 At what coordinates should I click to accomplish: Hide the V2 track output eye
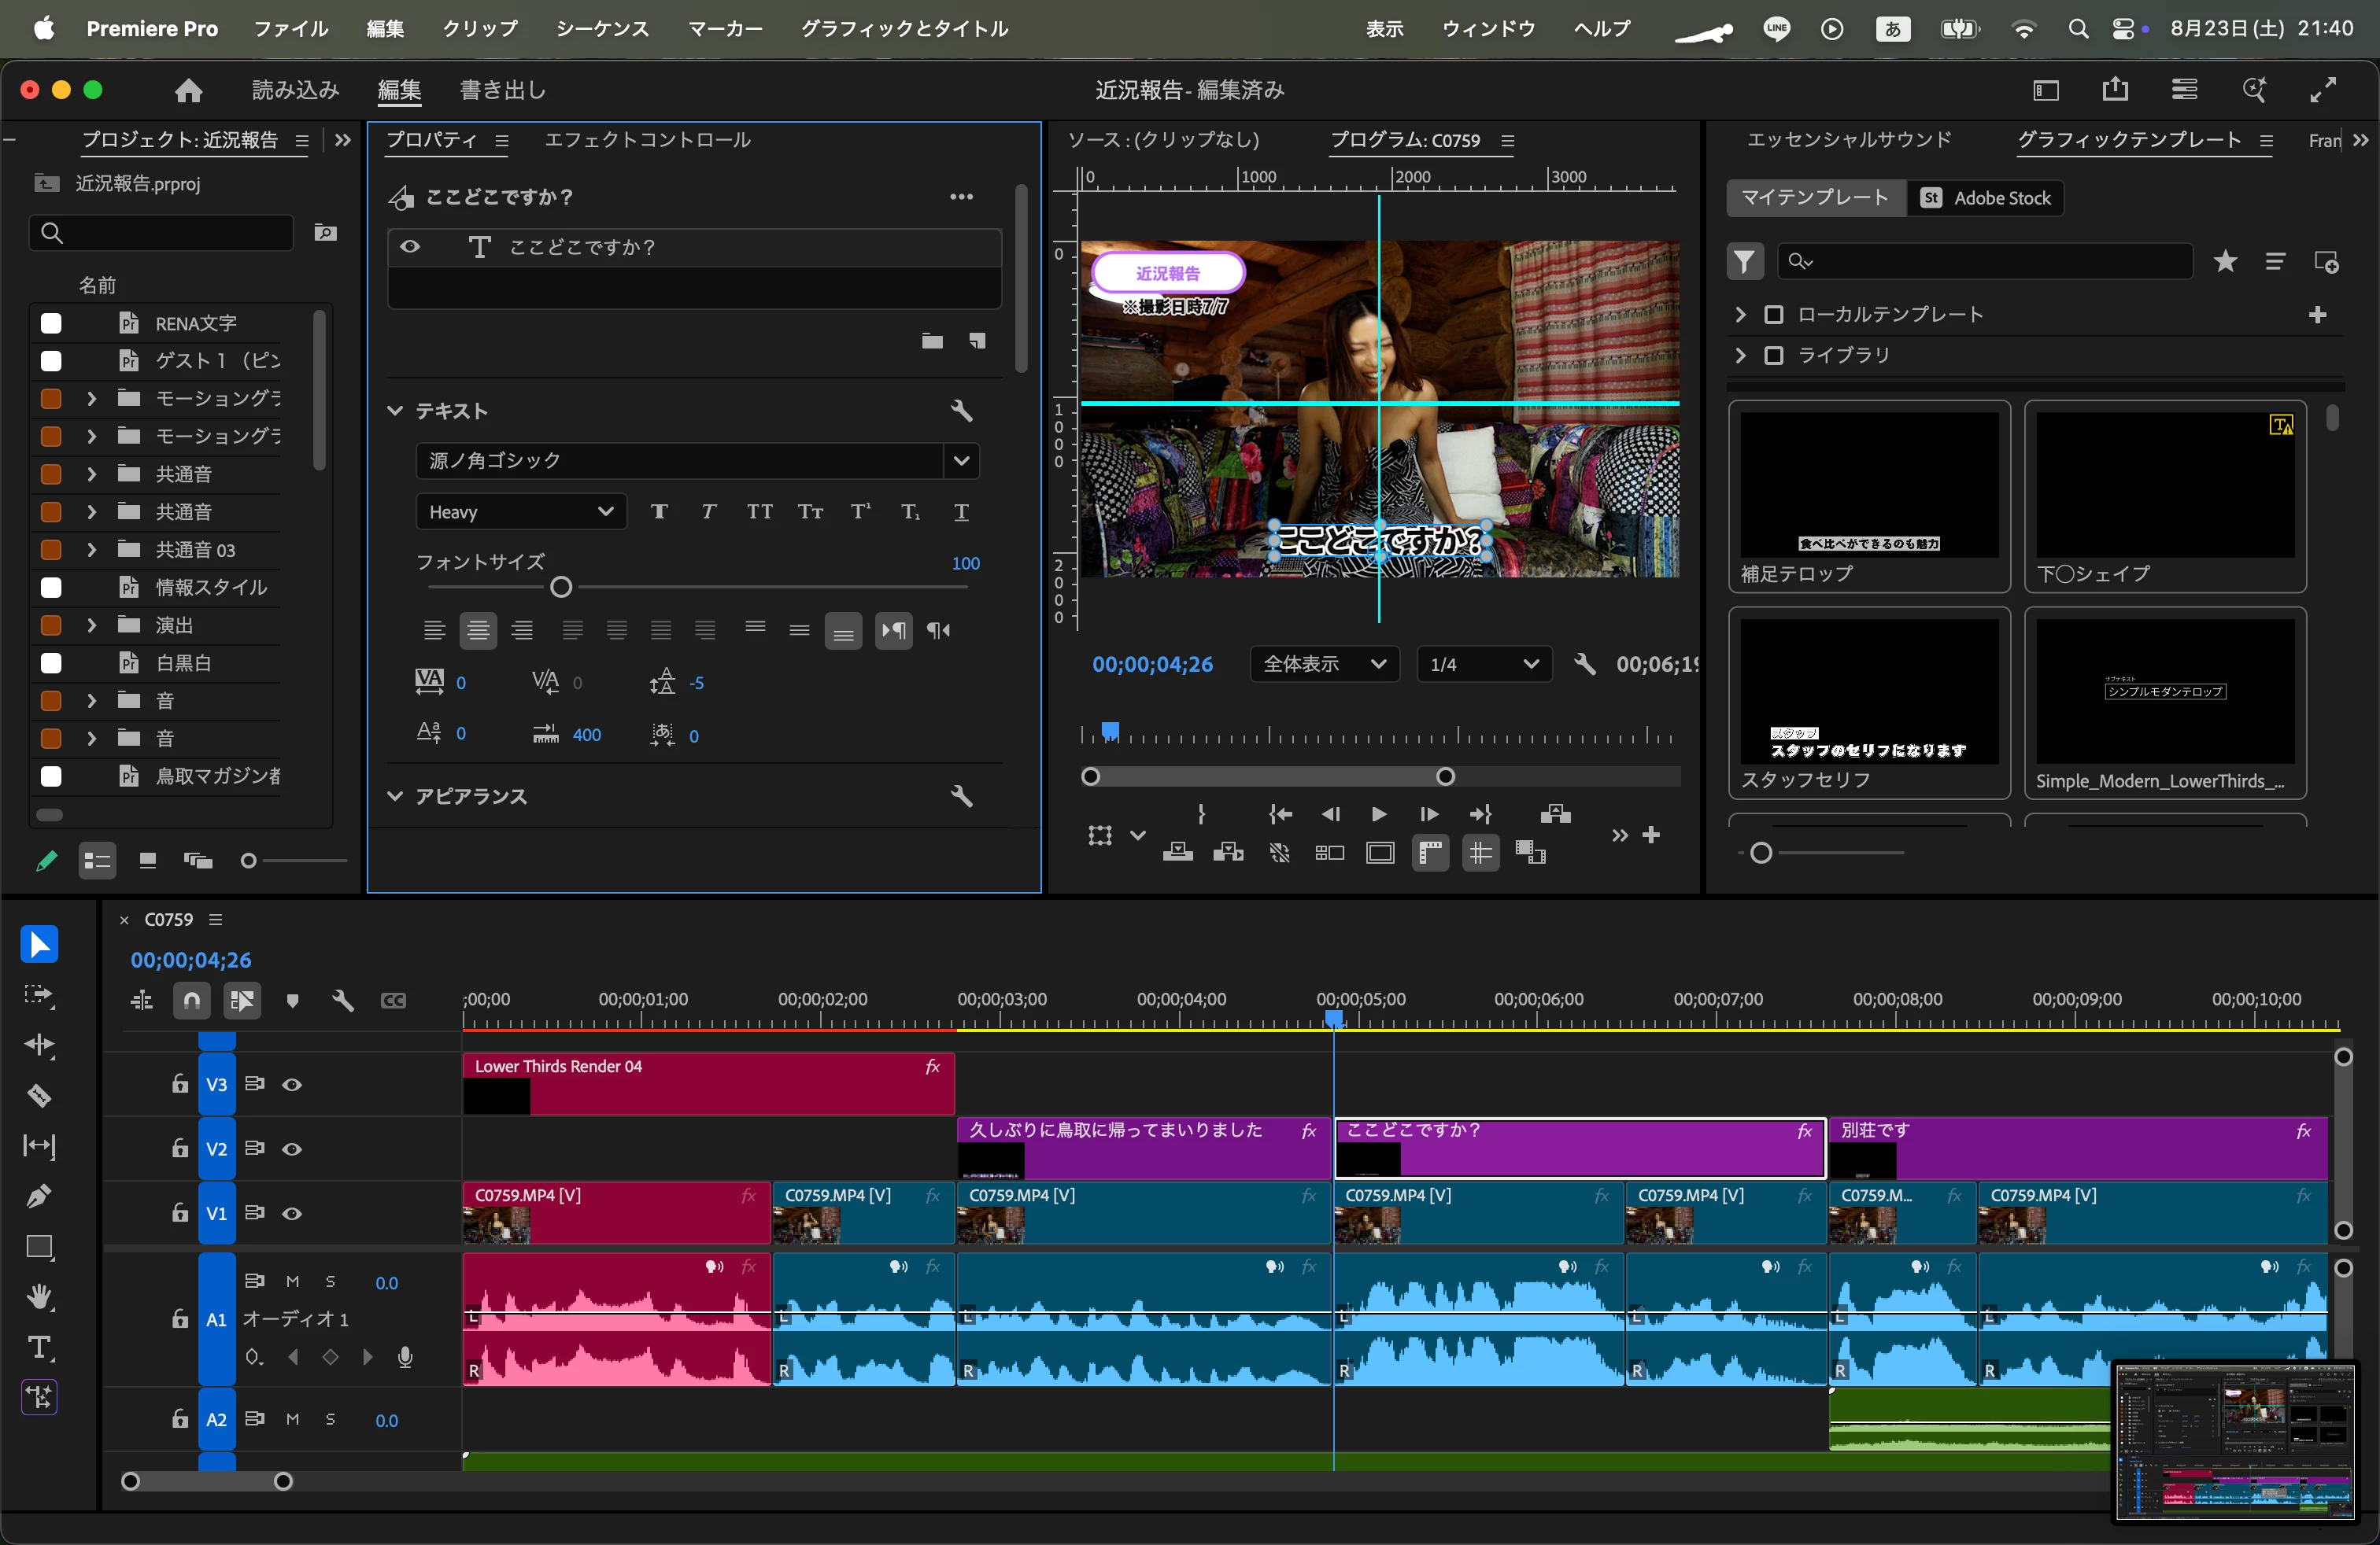pyautogui.click(x=292, y=1149)
